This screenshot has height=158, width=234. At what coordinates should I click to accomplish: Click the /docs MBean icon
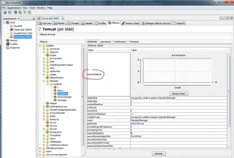[55, 90]
